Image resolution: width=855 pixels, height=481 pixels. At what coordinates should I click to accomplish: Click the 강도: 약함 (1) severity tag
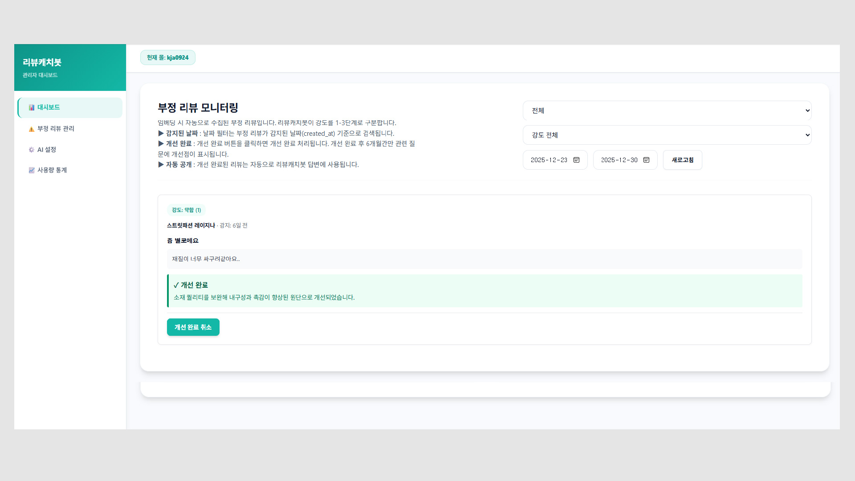(x=186, y=210)
